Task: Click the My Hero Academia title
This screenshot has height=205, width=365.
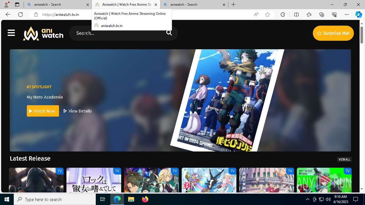Action: tap(45, 97)
